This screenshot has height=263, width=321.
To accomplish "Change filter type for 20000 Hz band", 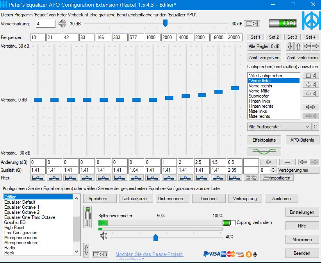I will (234, 178).
